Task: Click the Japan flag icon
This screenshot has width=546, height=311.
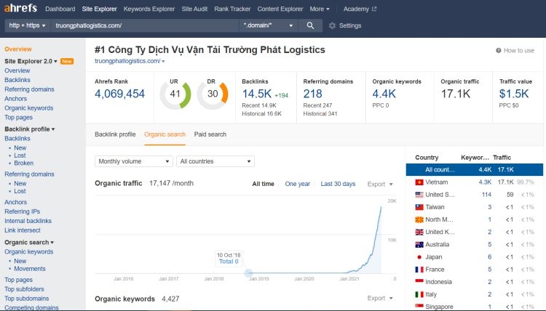Action: coord(419,257)
